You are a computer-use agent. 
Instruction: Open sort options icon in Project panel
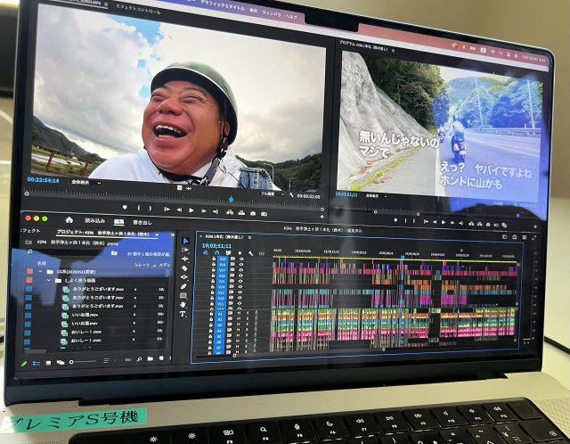coord(106,361)
